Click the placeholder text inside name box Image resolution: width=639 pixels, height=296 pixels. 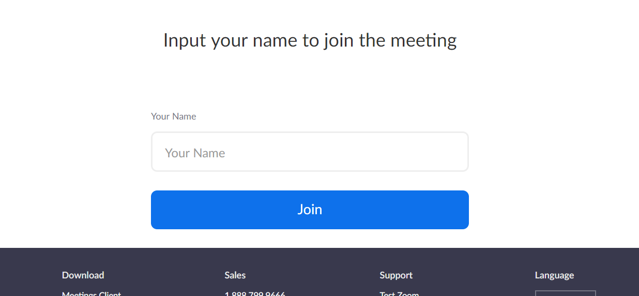[195, 153]
